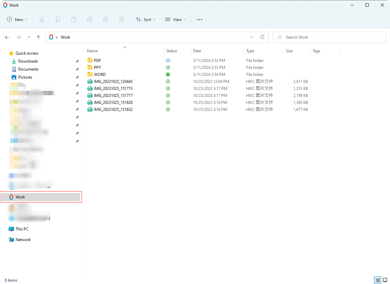Image resolution: width=390 pixels, height=284 pixels.
Task: Open the View menu in the toolbar
Action: pyautogui.click(x=175, y=19)
